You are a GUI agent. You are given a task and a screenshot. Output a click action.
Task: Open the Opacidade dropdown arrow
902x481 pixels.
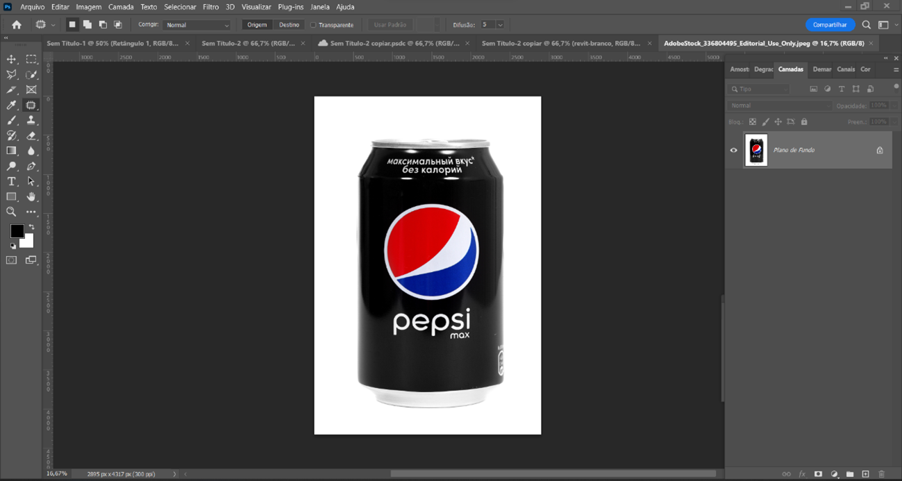[x=894, y=106]
